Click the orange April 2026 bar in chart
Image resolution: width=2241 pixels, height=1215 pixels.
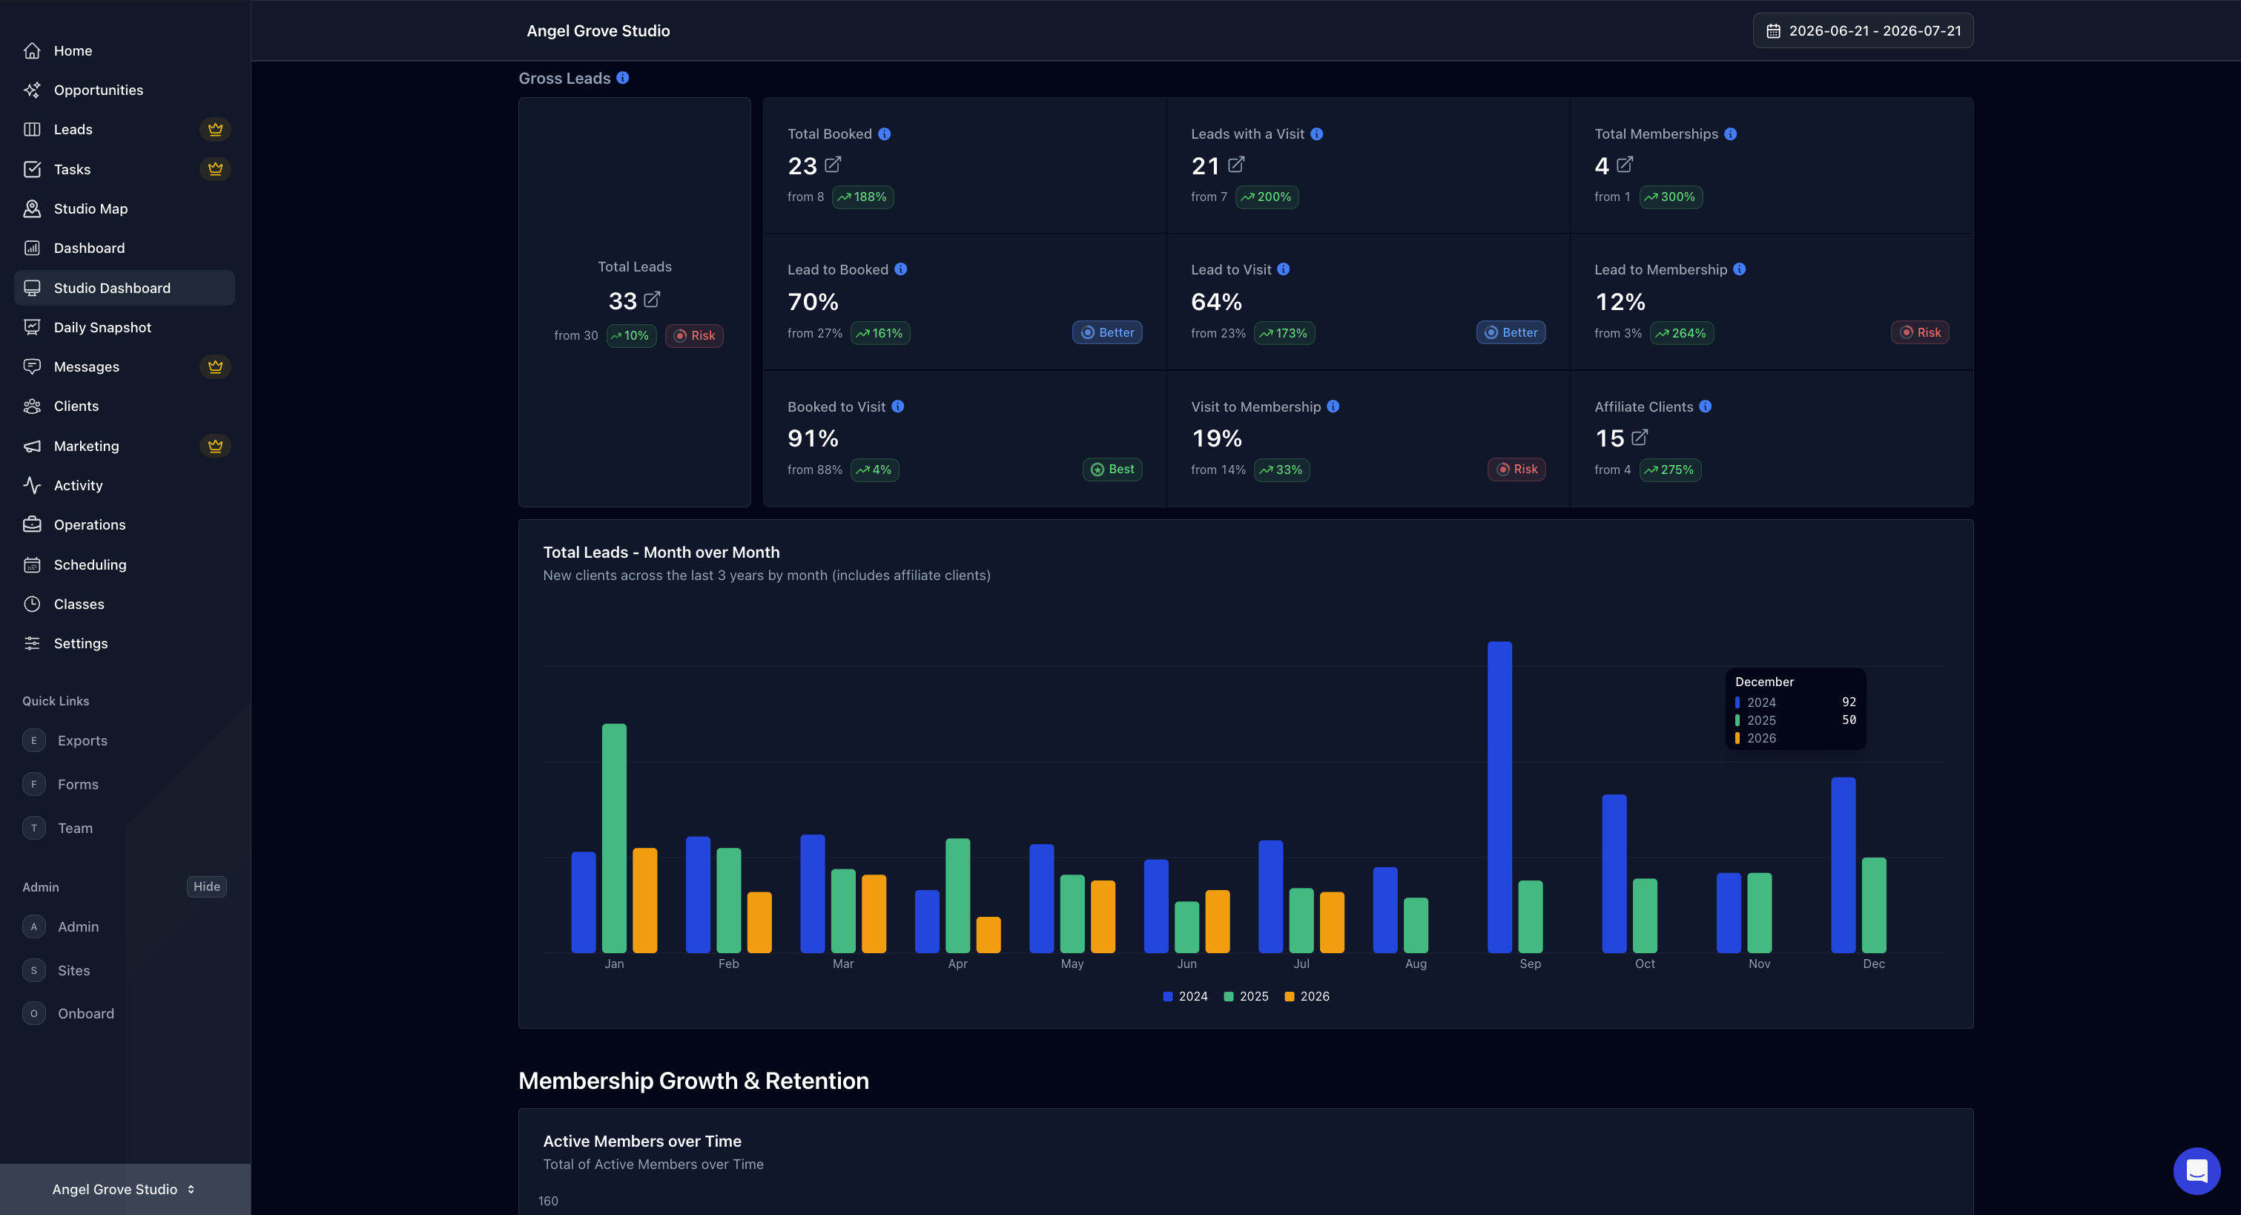[989, 935]
